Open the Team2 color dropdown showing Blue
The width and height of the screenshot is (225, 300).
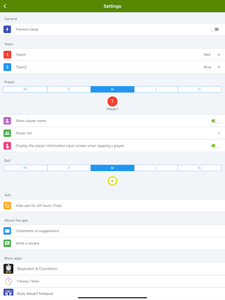pyautogui.click(x=212, y=67)
